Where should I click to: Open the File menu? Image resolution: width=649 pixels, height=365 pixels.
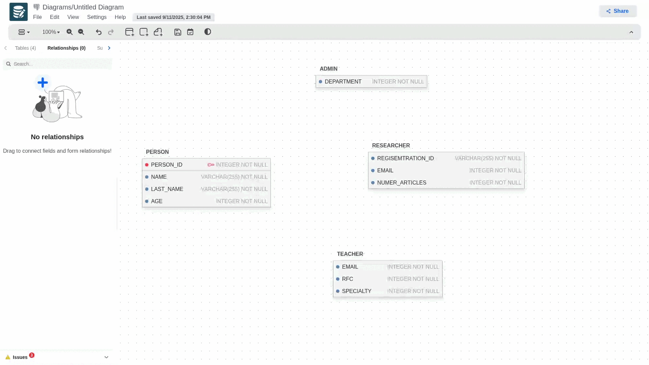click(37, 17)
